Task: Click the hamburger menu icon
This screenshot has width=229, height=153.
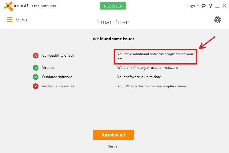Action: coord(10,20)
